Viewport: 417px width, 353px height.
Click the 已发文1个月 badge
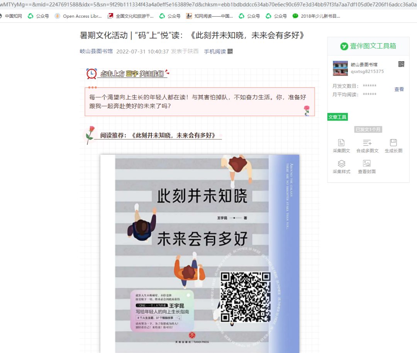click(368, 129)
